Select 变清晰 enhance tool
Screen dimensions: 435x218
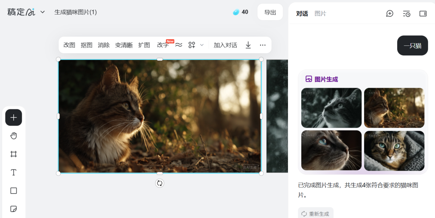point(124,45)
